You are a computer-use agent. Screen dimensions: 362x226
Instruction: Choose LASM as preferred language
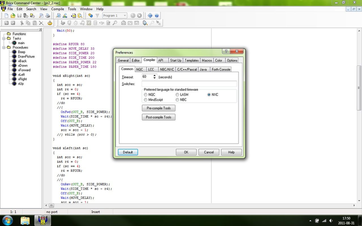177,95
